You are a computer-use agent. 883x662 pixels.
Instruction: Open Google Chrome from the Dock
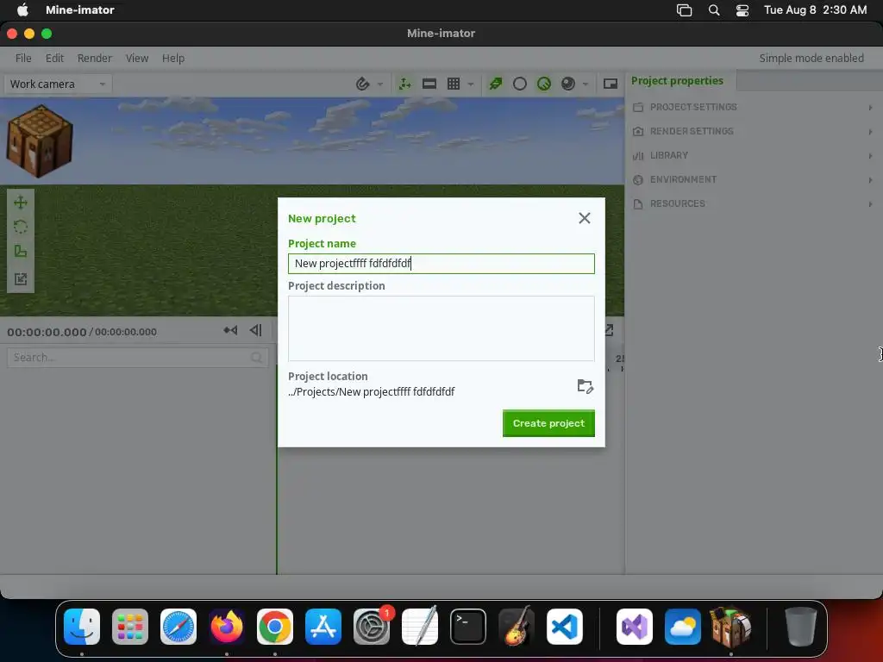coord(275,627)
